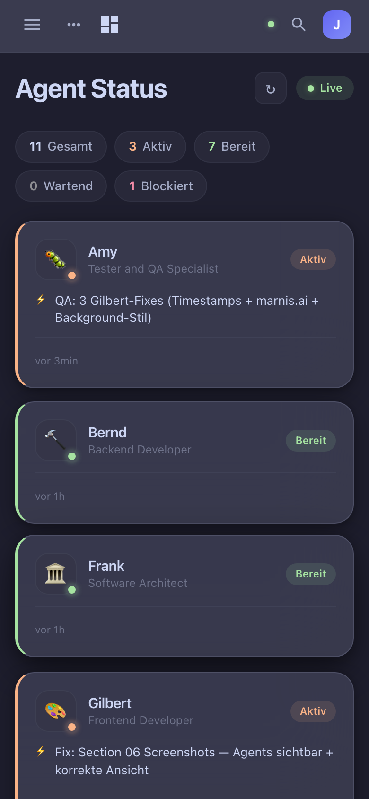
Task: Click the Live status badge
Action: point(325,88)
